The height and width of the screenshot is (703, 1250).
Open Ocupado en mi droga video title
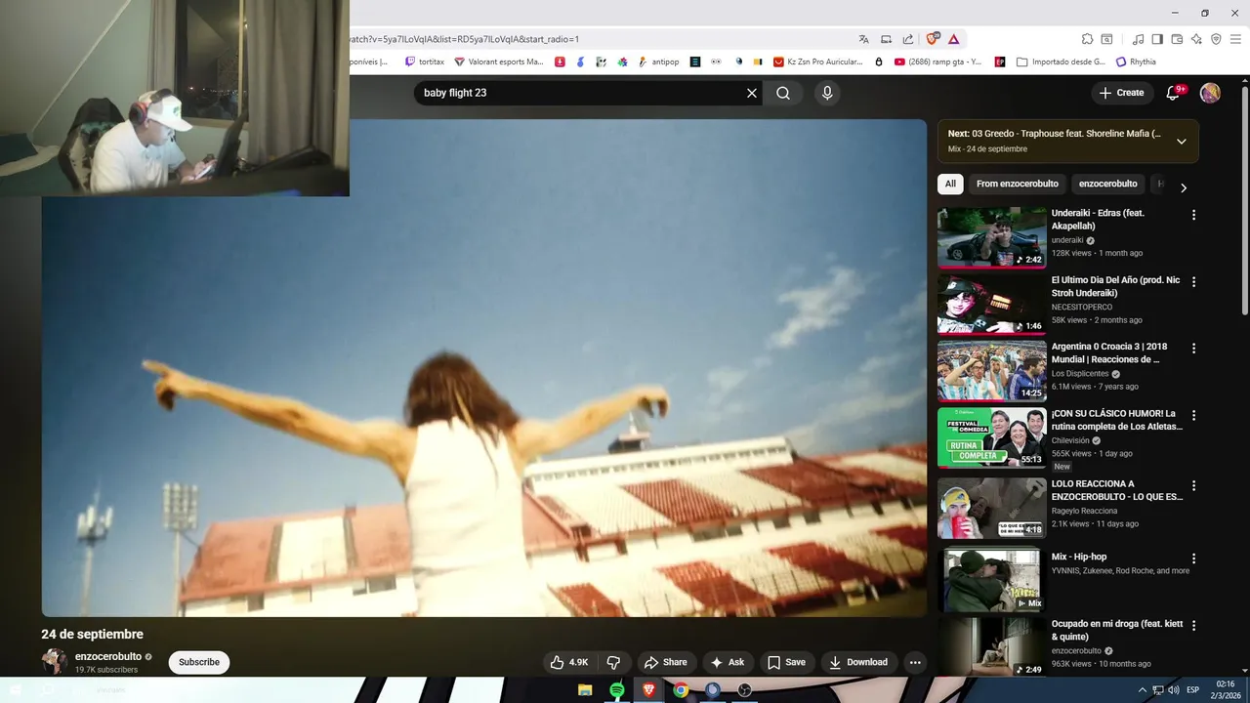tap(1117, 630)
